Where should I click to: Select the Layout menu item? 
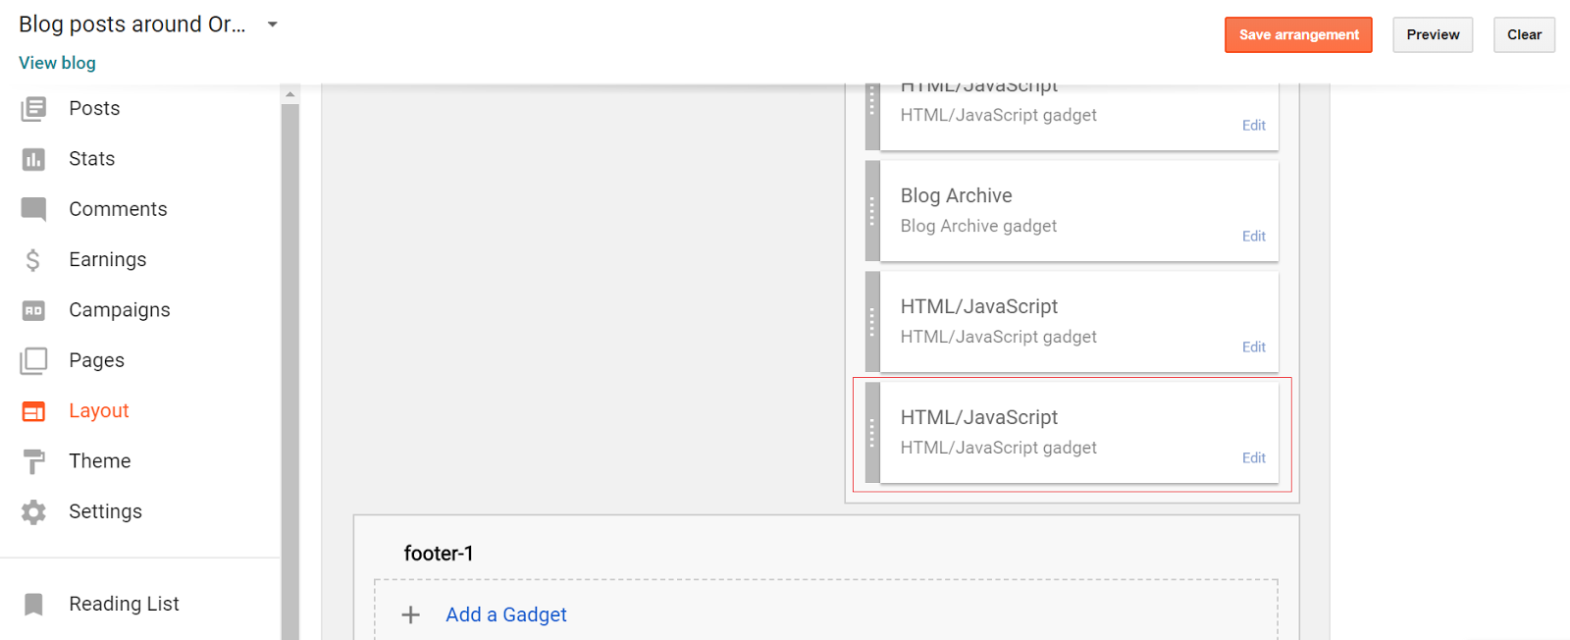point(98,410)
